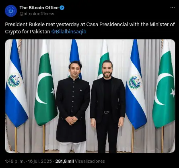Click man in buttoned black sherwani
The width and height of the screenshot is (179, 168).
pos(73,107)
